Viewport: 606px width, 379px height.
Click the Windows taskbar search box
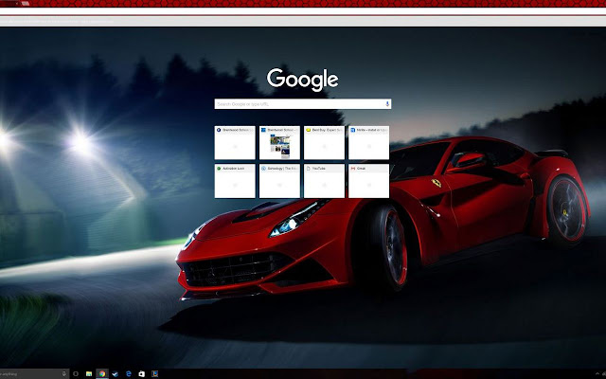coord(34,374)
